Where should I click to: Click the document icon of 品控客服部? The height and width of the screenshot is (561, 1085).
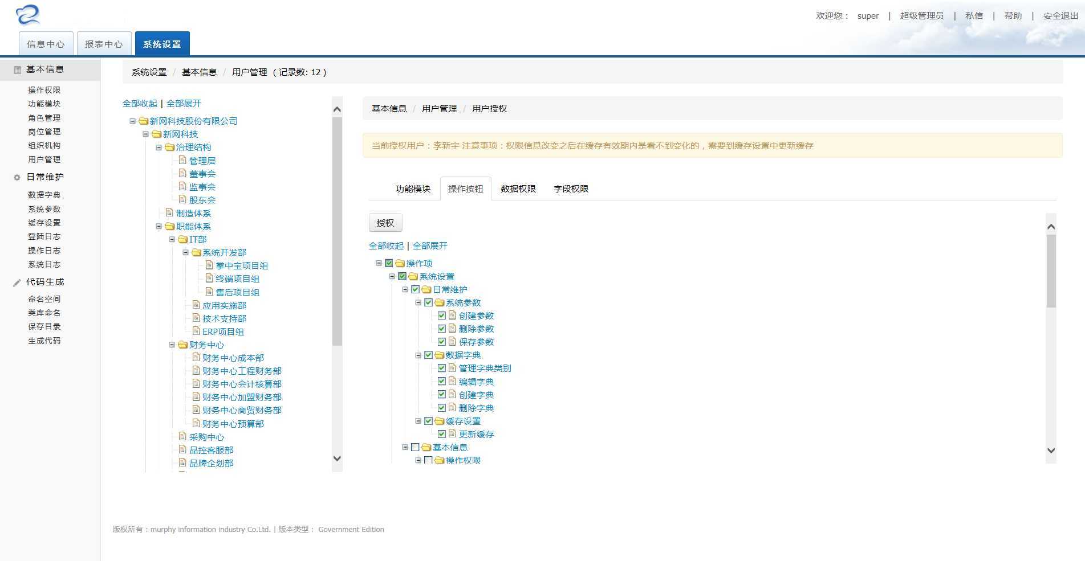click(x=183, y=449)
